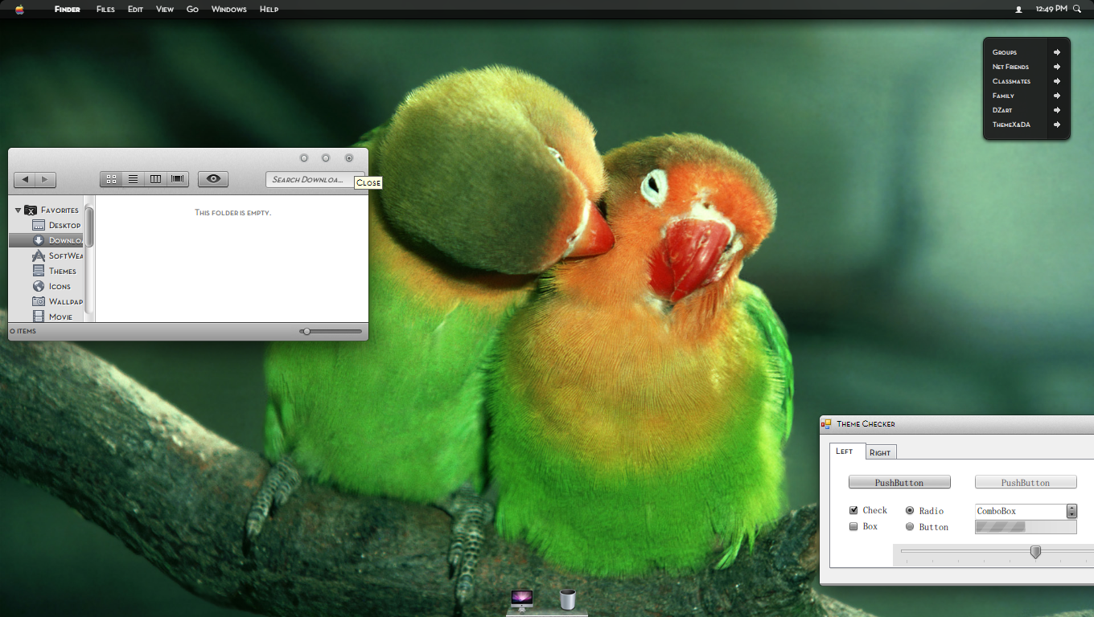Screen dimensions: 1094x617
Task: Click the left PushButton
Action: pos(899,482)
